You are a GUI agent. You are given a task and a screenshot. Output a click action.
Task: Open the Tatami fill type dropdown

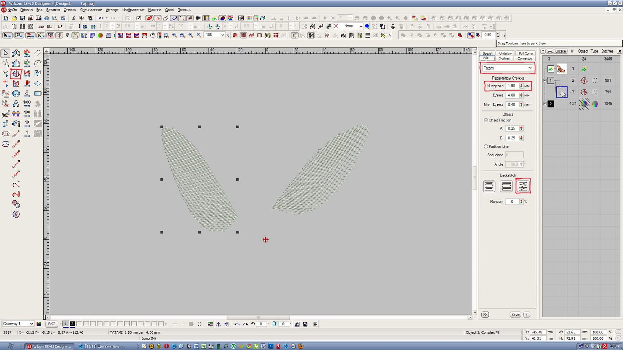[x=507, y=68]
